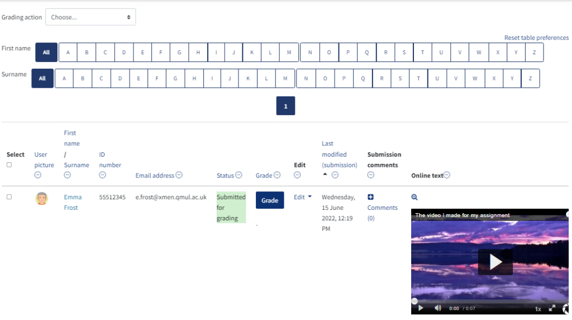Filter First name by letter E

click(x=142, y=52)
